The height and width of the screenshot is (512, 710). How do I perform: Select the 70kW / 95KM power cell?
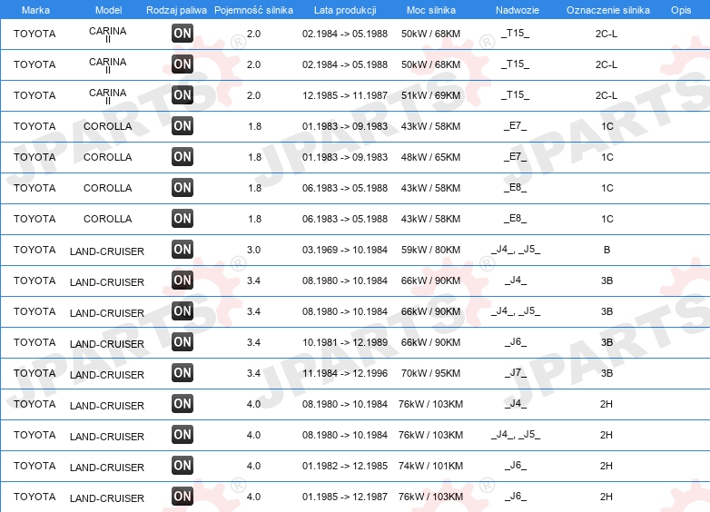pyautogui.click(x=430, y=373)
